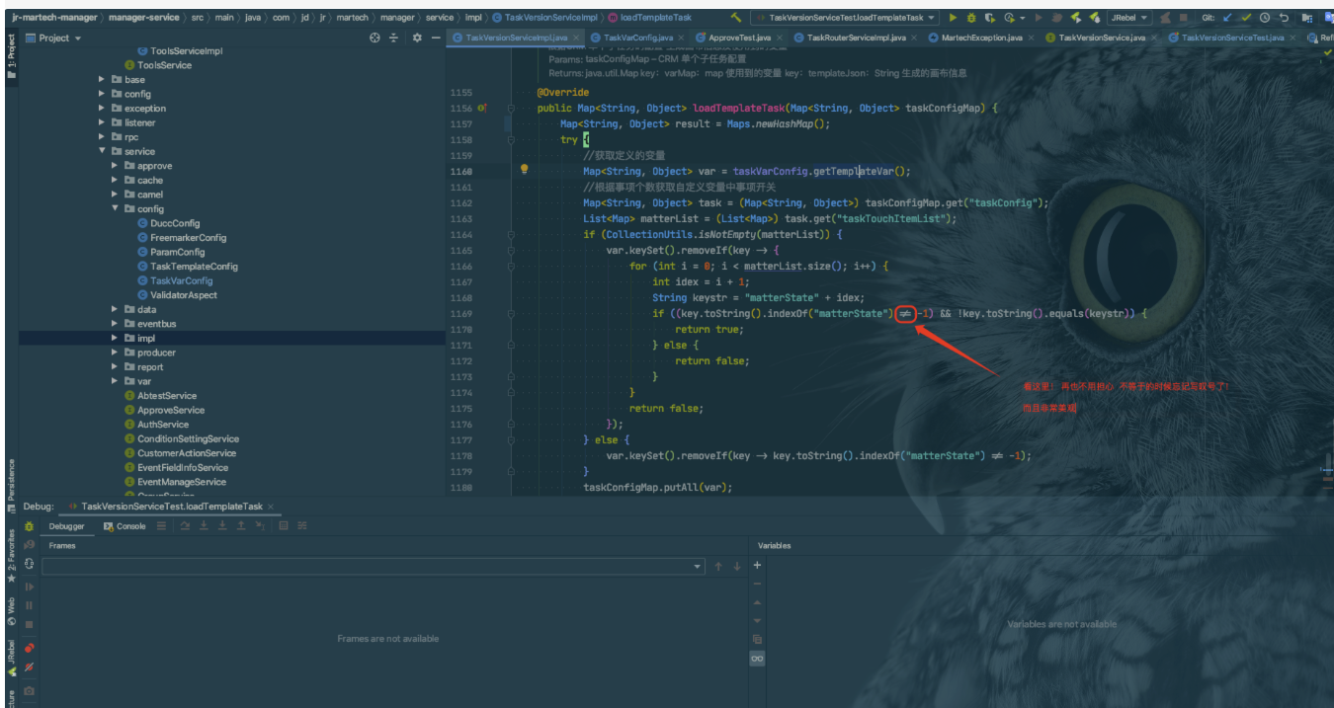The width and height of the screenshot is (1334, 708).
Task: Expand the exception folder
Action: coord(103,109)
